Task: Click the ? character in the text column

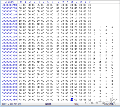Action: 112,49
